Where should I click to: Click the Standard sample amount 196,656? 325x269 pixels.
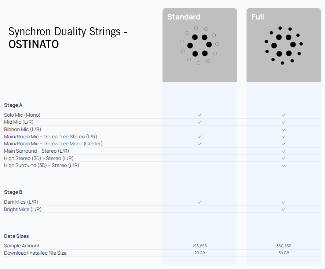click(x=200, y=246)
